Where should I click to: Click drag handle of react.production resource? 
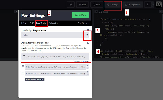coord(23,66)
